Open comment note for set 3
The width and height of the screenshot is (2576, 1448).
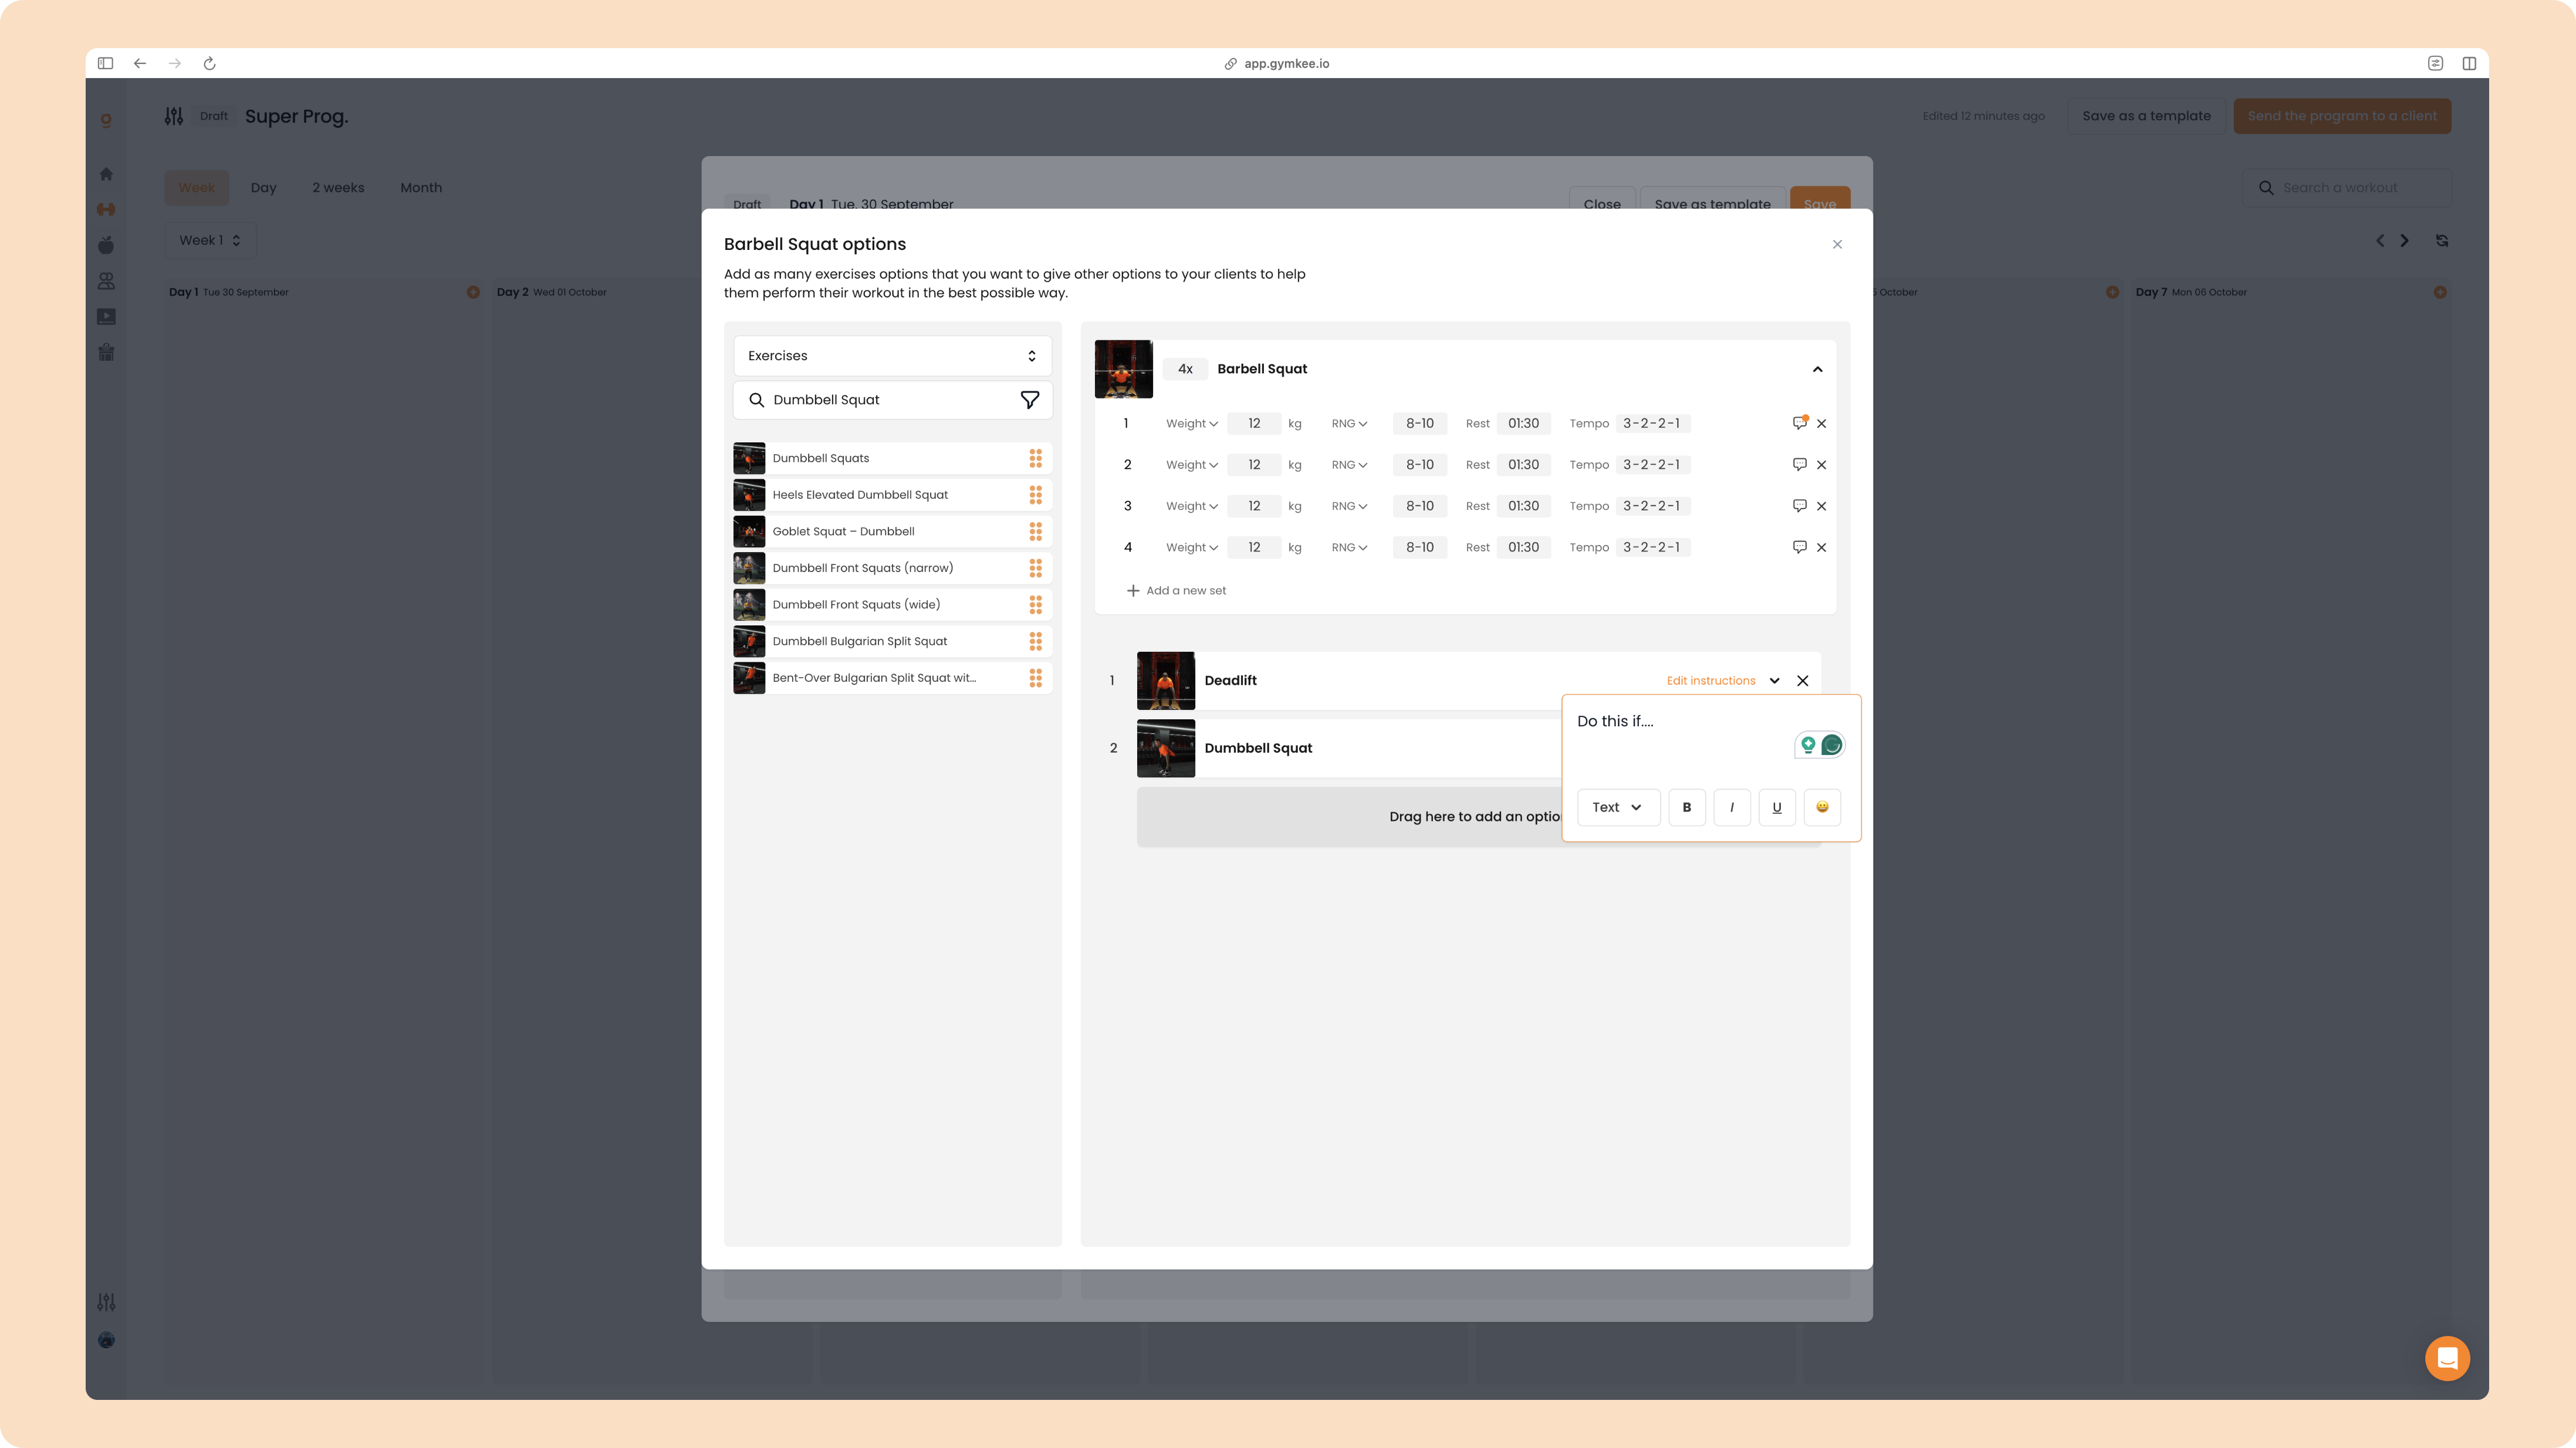tap(1799, 506)
